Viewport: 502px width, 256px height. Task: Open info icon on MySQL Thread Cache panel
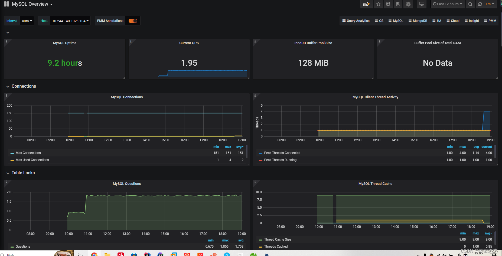(255, 182)
